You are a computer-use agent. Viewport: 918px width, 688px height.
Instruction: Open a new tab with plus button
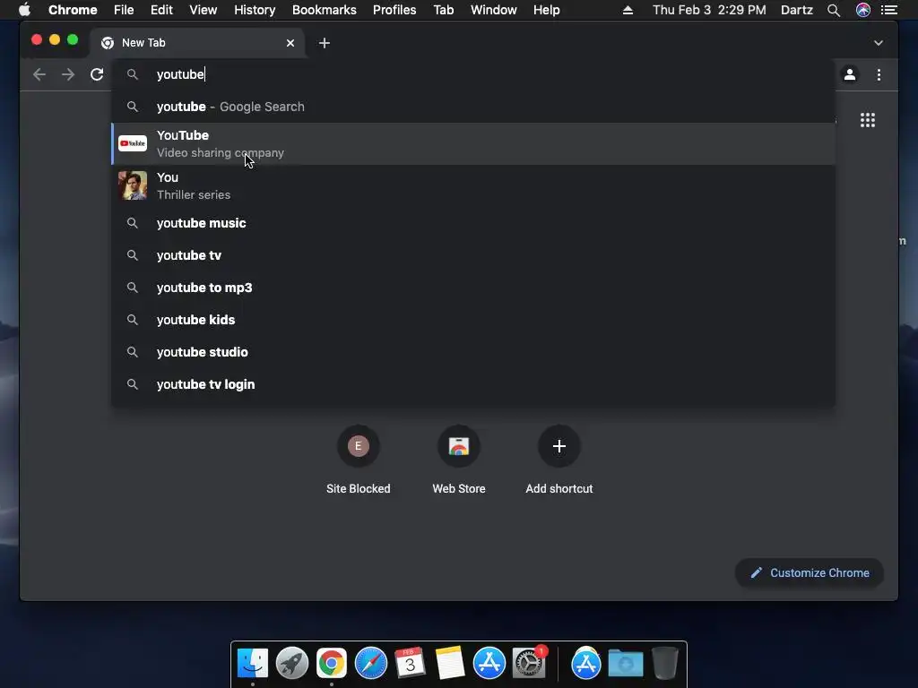pos(325,43)
